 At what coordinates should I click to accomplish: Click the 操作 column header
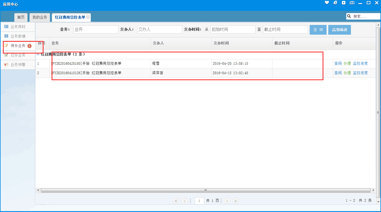pos(354,43)
